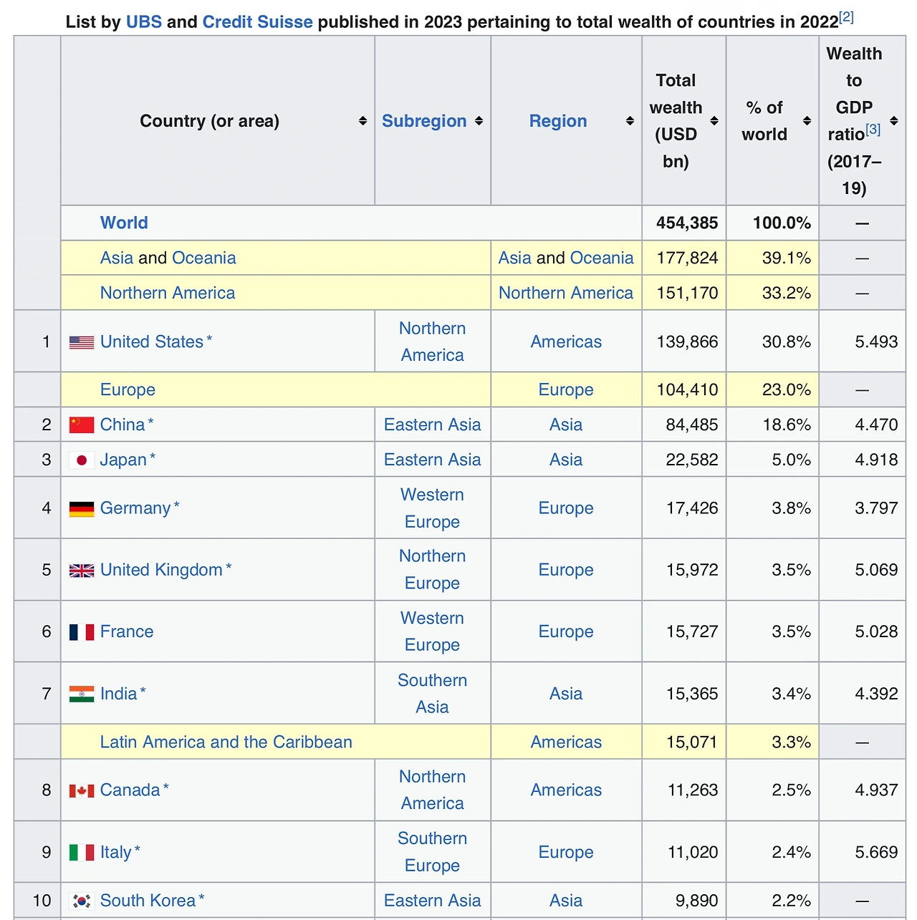Sort table by Country (or area) column
917x920 pixels.
tap(363, 121)
